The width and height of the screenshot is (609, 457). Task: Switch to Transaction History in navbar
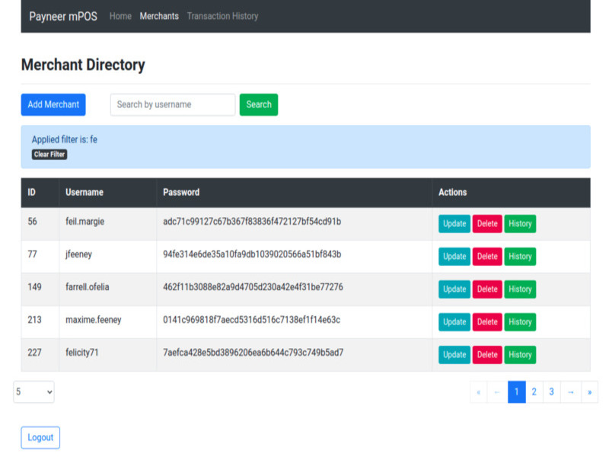coord(222,16)
